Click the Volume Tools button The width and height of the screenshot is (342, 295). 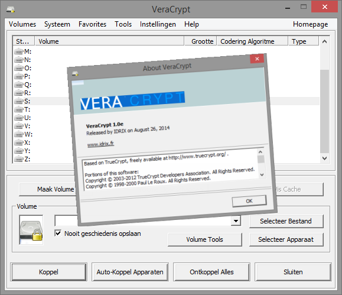[205, 239]
